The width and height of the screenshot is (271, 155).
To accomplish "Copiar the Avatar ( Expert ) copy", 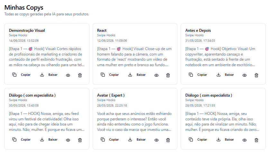I will coord(110,140).
